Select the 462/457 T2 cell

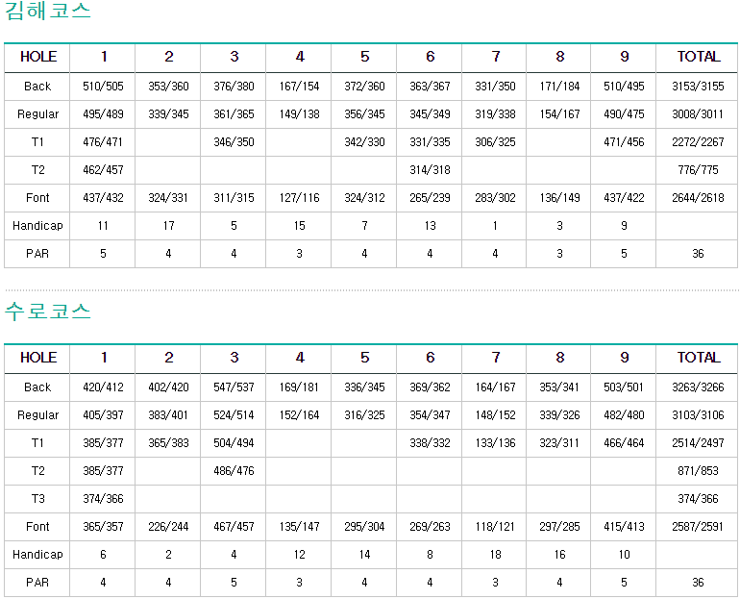click(x=103, y=170)
